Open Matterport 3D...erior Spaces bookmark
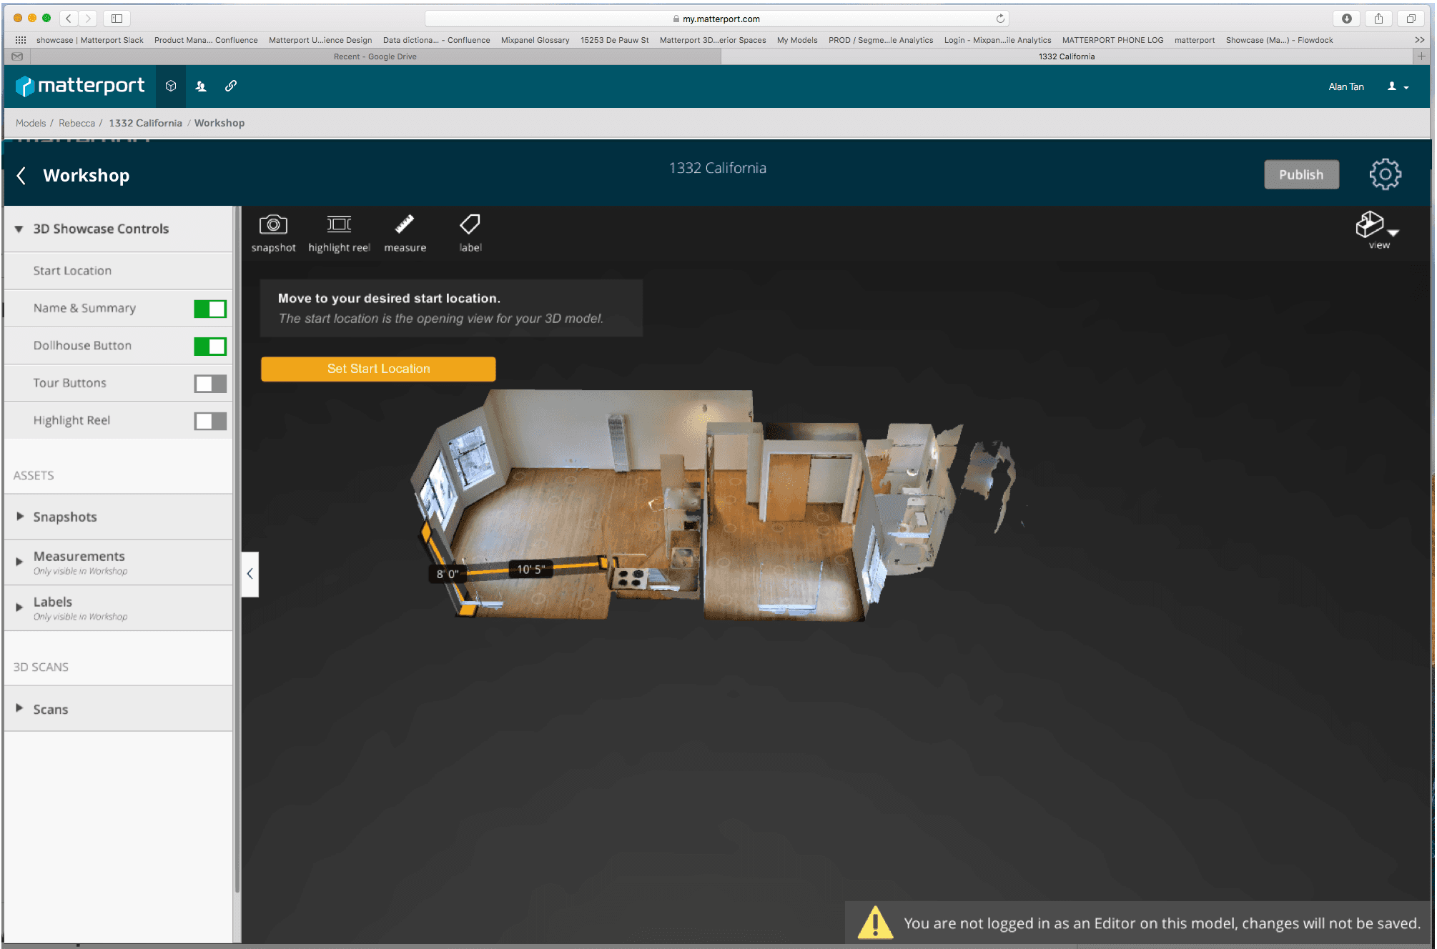1437x949 pixels. (x=712, y=40)
